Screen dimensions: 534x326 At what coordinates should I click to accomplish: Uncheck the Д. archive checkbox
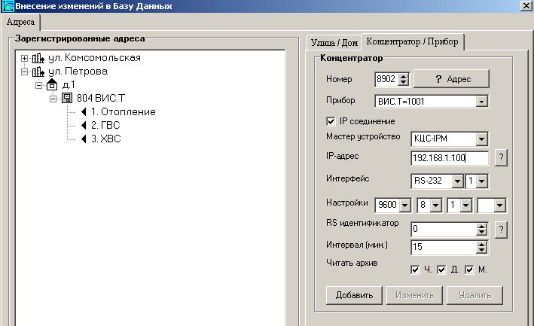coord(442,270)
